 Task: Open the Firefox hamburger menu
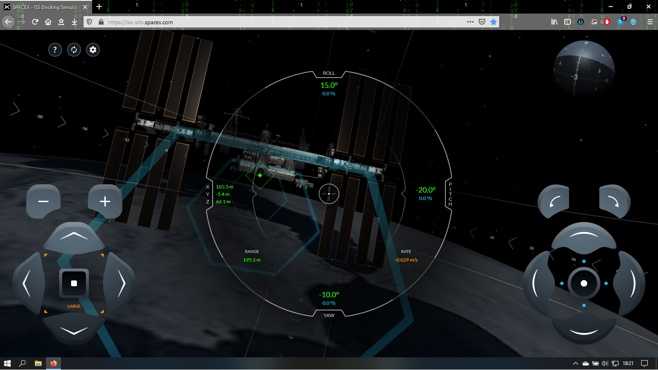(650, 22)
